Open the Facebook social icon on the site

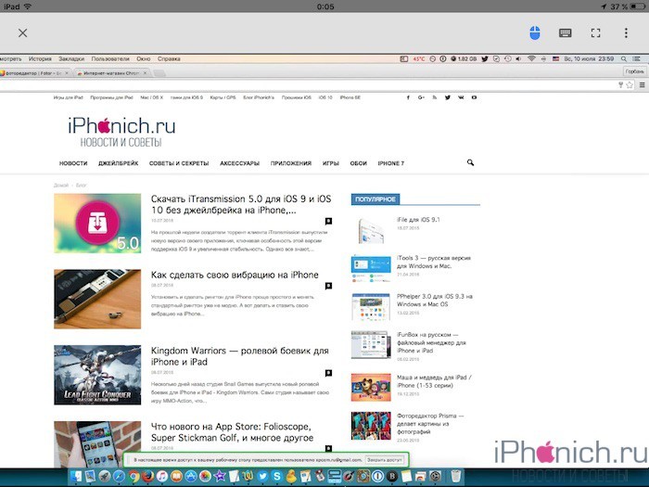pyautogui.click(x=408, y=97)
